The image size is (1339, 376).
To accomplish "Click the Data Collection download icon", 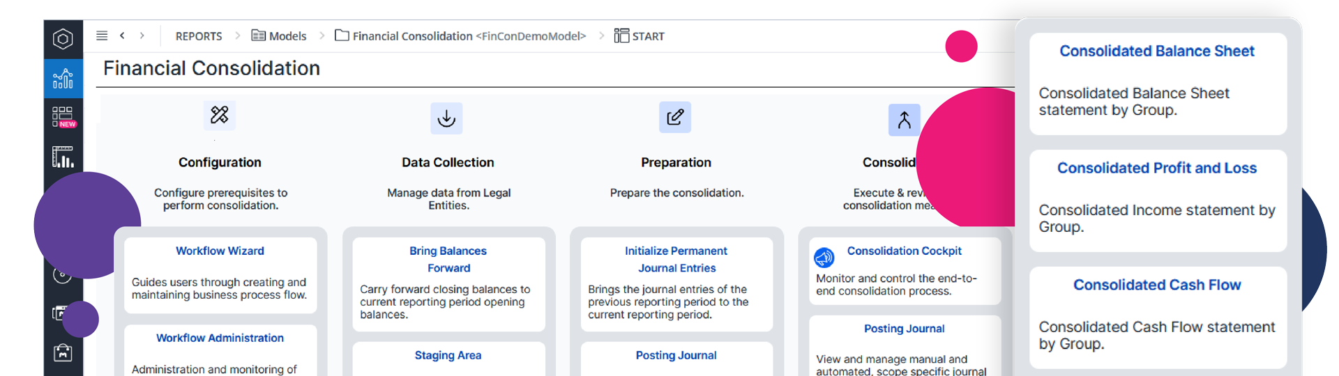I will pos(446,118).
